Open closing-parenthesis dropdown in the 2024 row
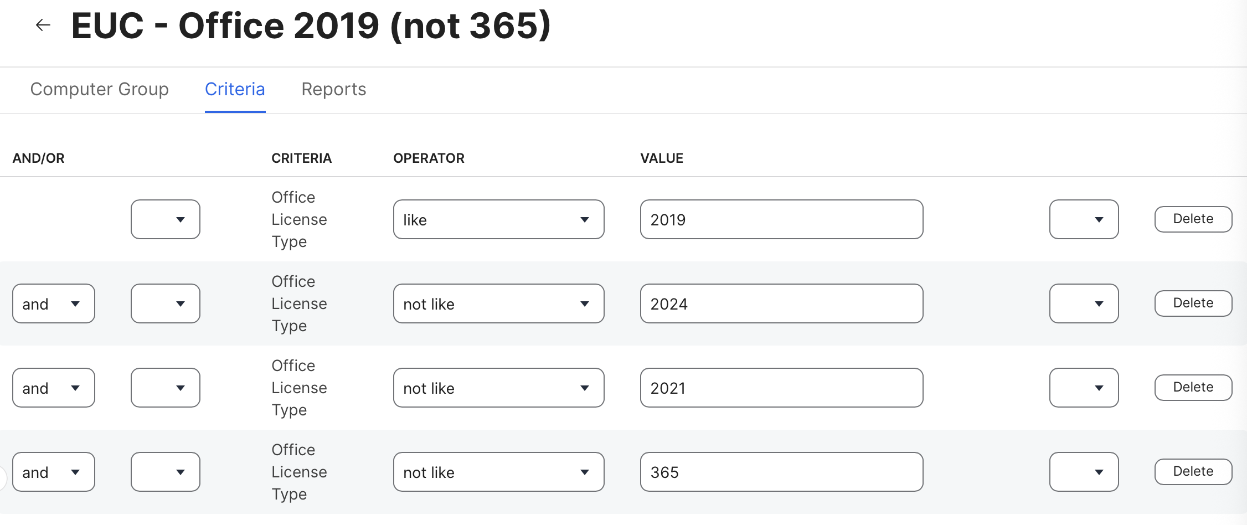Screen dimensions: 1247x525 [x=1084, y=303]
